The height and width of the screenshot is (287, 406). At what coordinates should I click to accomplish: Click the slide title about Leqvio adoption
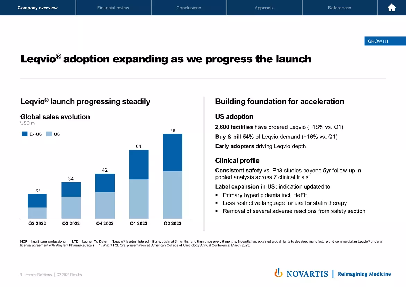coord(166,59)
